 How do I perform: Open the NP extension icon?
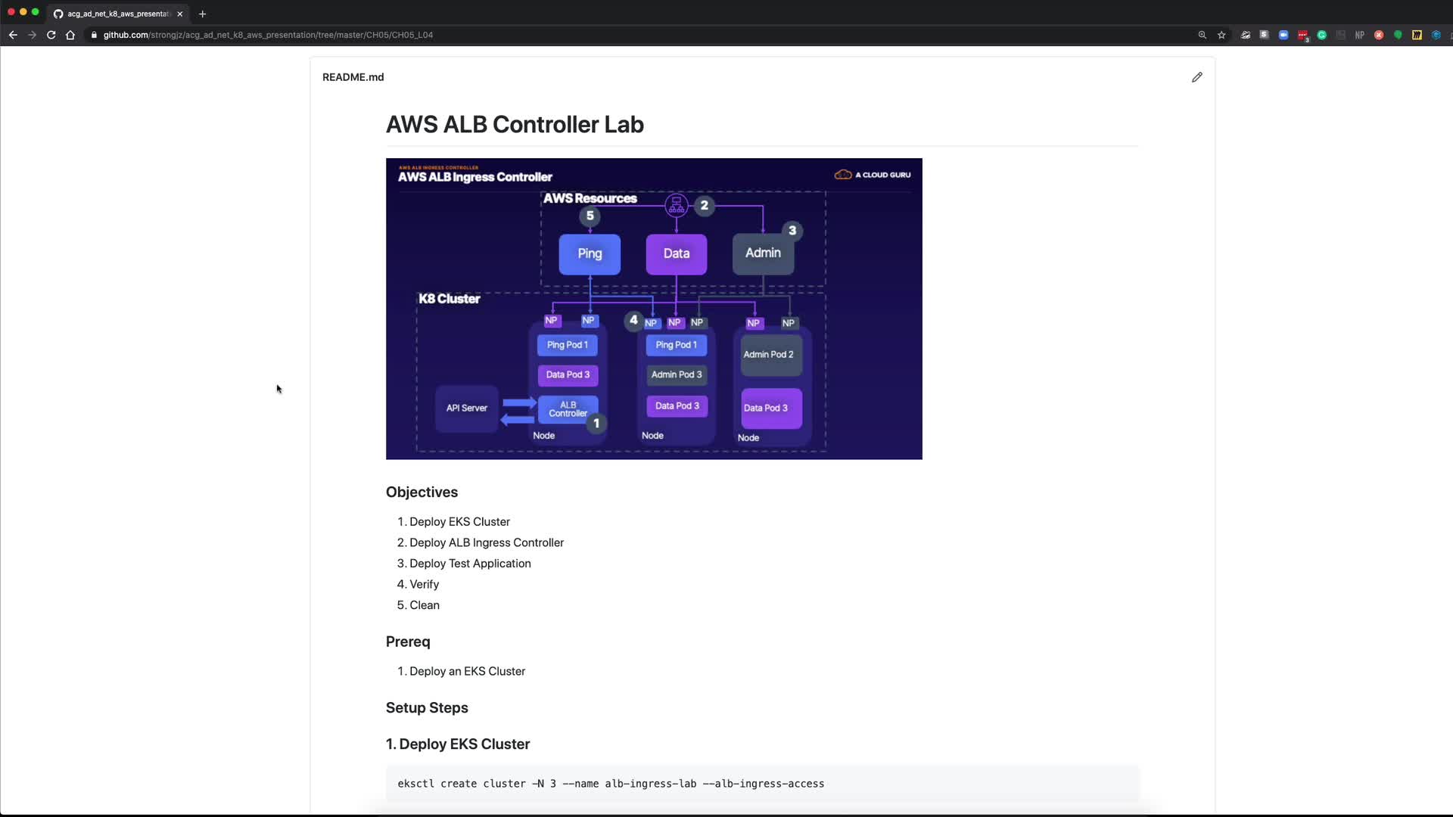point(1359,35)
